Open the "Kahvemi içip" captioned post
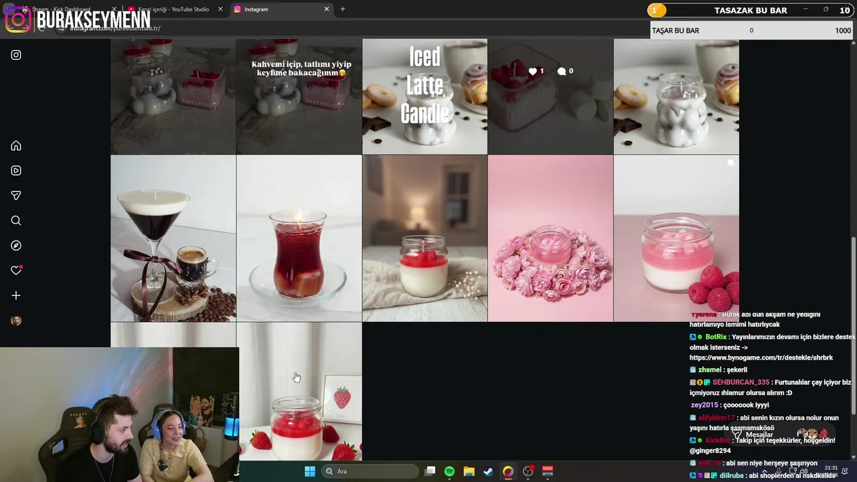Viewport: 857px width, 482px height. [299, 96]
